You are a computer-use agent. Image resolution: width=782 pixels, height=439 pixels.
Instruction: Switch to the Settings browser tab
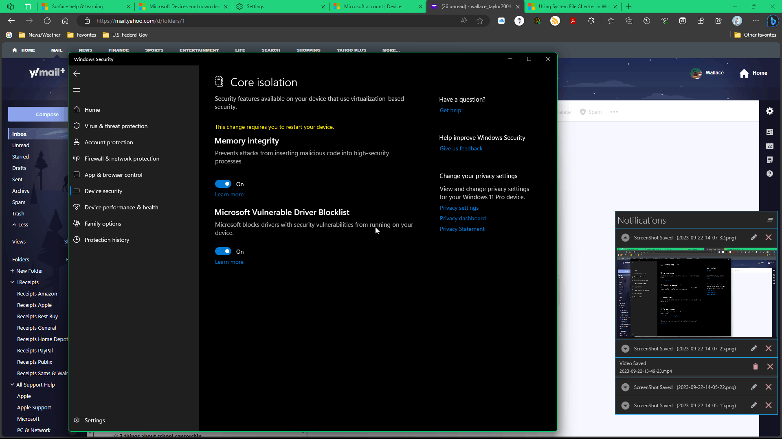281,7
